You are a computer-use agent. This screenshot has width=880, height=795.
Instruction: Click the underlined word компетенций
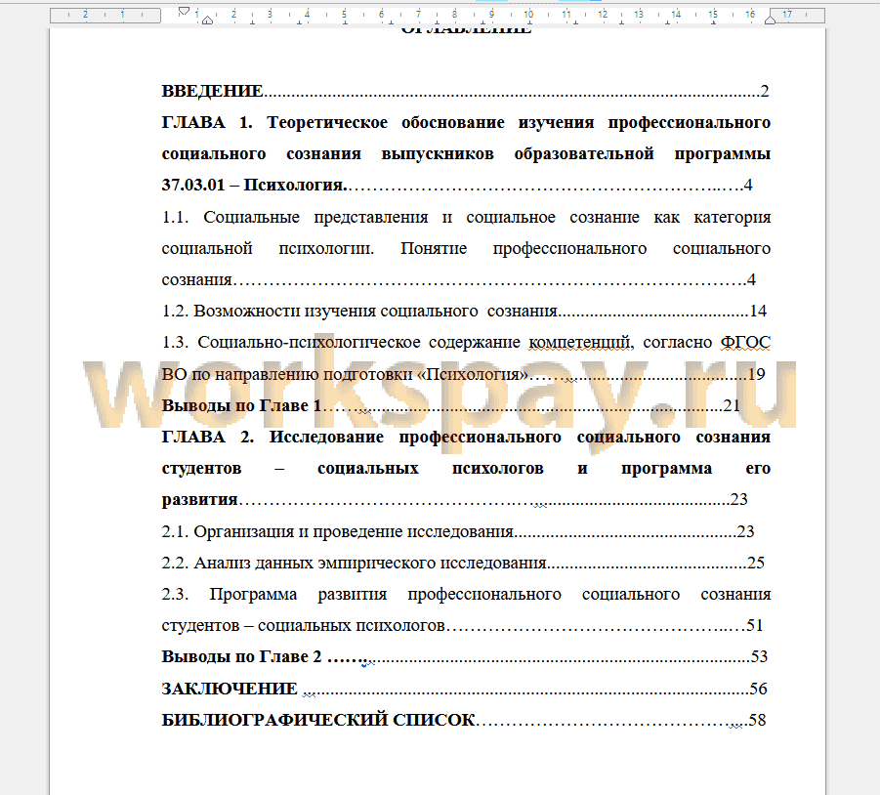tap(579, 342)
